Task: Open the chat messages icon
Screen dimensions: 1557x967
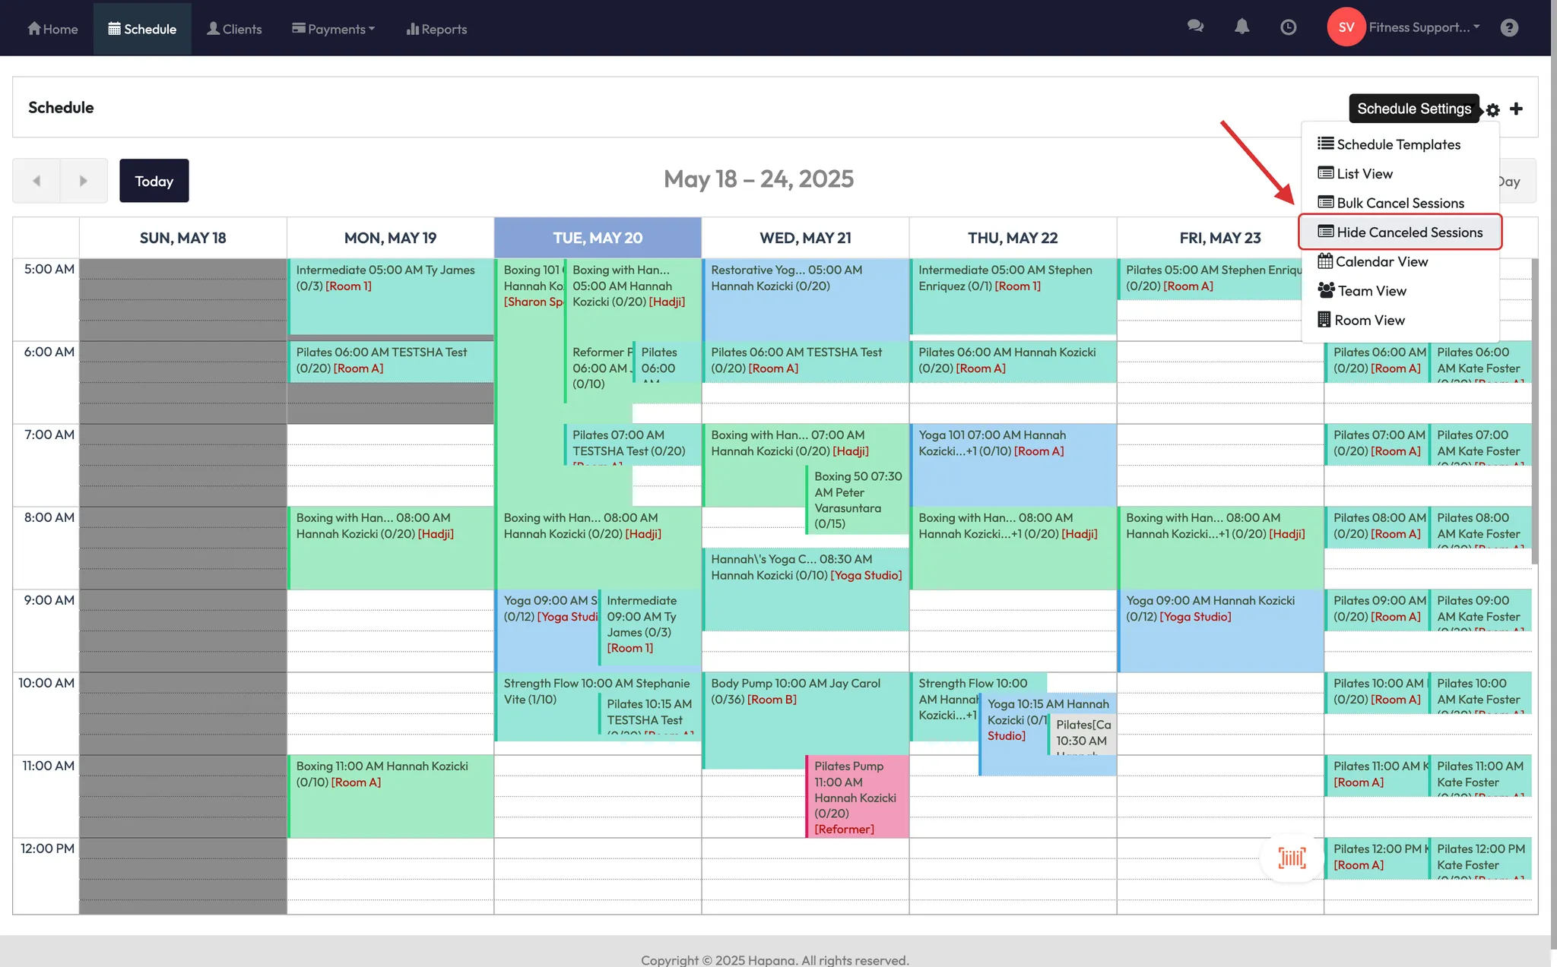Action: click(1195, 27)
